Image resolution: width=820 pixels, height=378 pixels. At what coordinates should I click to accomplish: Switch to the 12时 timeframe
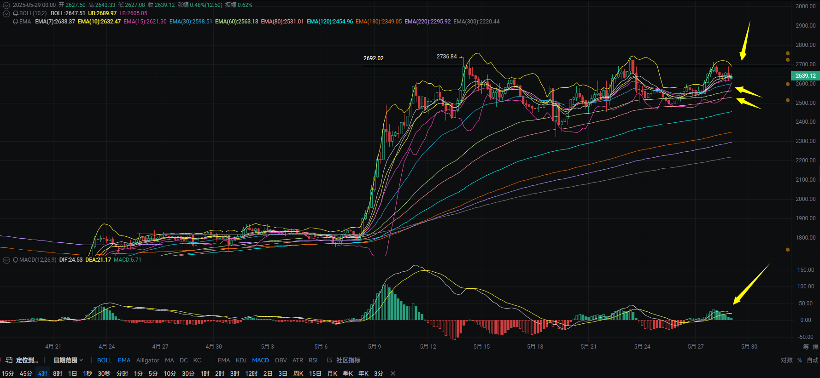252,373
